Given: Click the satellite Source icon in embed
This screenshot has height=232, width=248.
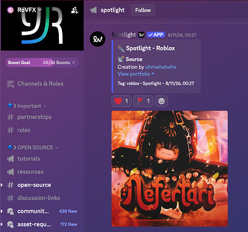Looking at the screenshot, I should [121, 59].
